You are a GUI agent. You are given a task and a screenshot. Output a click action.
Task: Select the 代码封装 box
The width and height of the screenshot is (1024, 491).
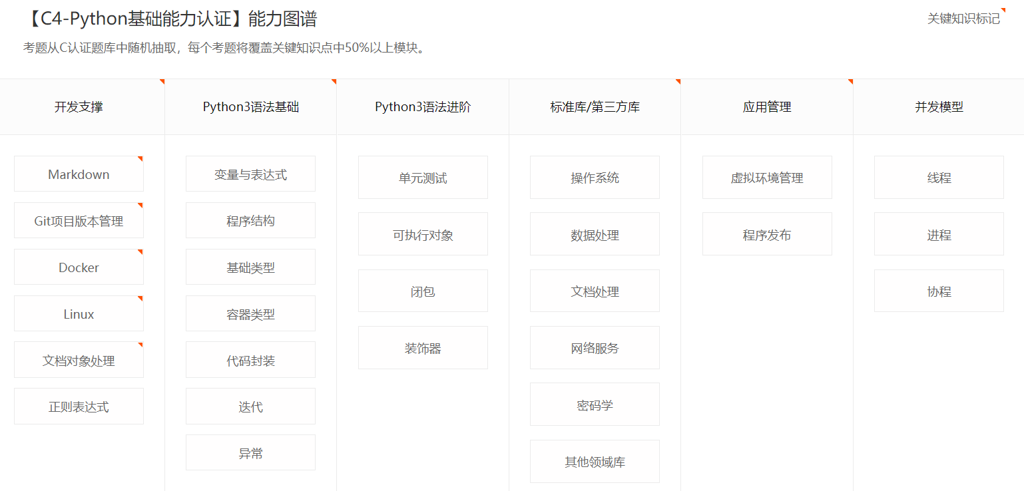pos(250,361)
